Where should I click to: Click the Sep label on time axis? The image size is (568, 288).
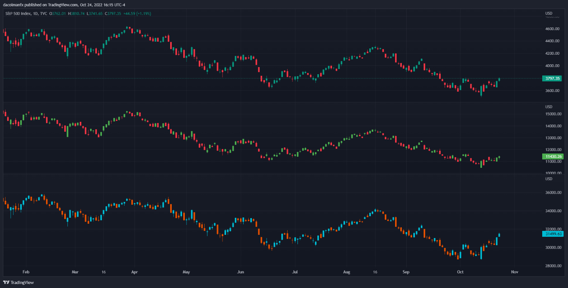coord(405,273)
